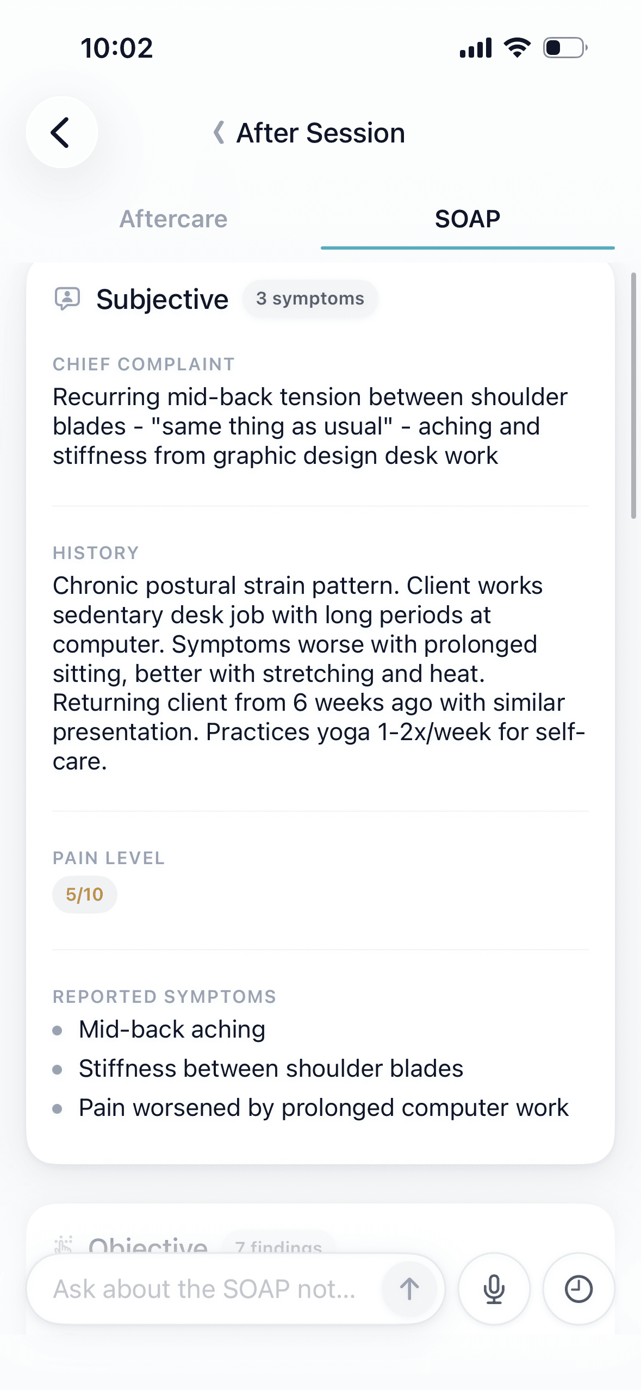Image resolution: width=641 pixels, height=1390 pixels.
Task: Switch to the Aftercare tab
Action: (x=173, y=219)
